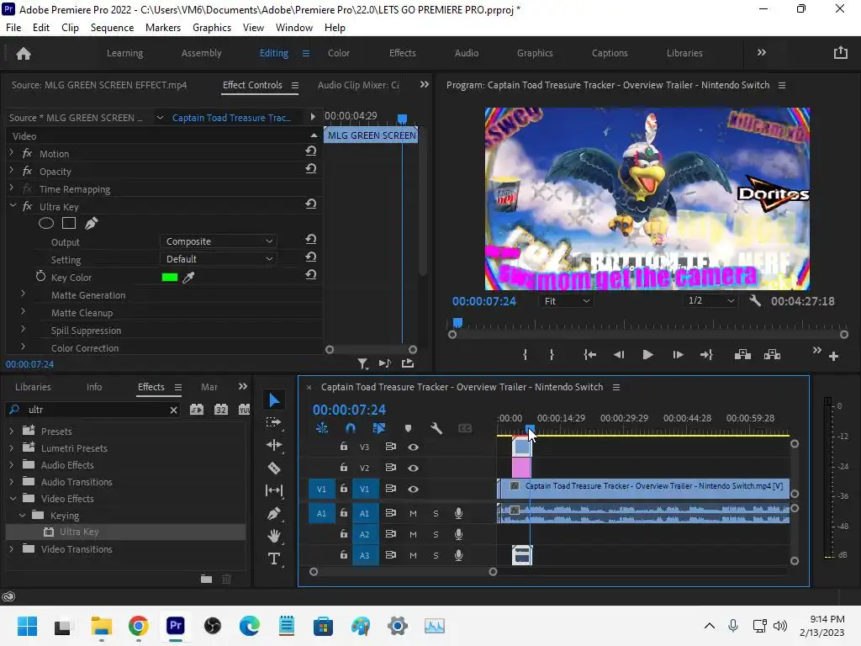This screenshot has height=646, width=861.
Task: Select the Slip tool
Action: click(x=273, y=490)
